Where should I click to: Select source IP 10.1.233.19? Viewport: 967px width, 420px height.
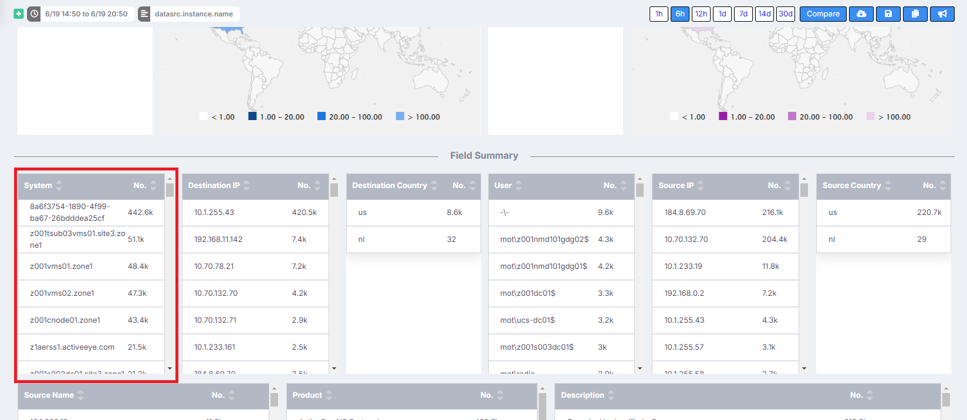coord(725,266)
